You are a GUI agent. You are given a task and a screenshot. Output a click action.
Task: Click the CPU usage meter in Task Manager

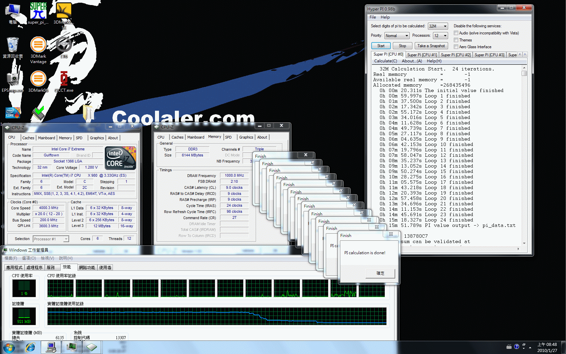[24, 289]
